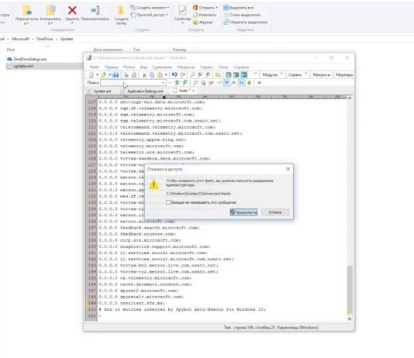The height and width of the screenshot is (358, 414).
Task: Click the Свойства properties icon in Explorer
Action: 182,11
